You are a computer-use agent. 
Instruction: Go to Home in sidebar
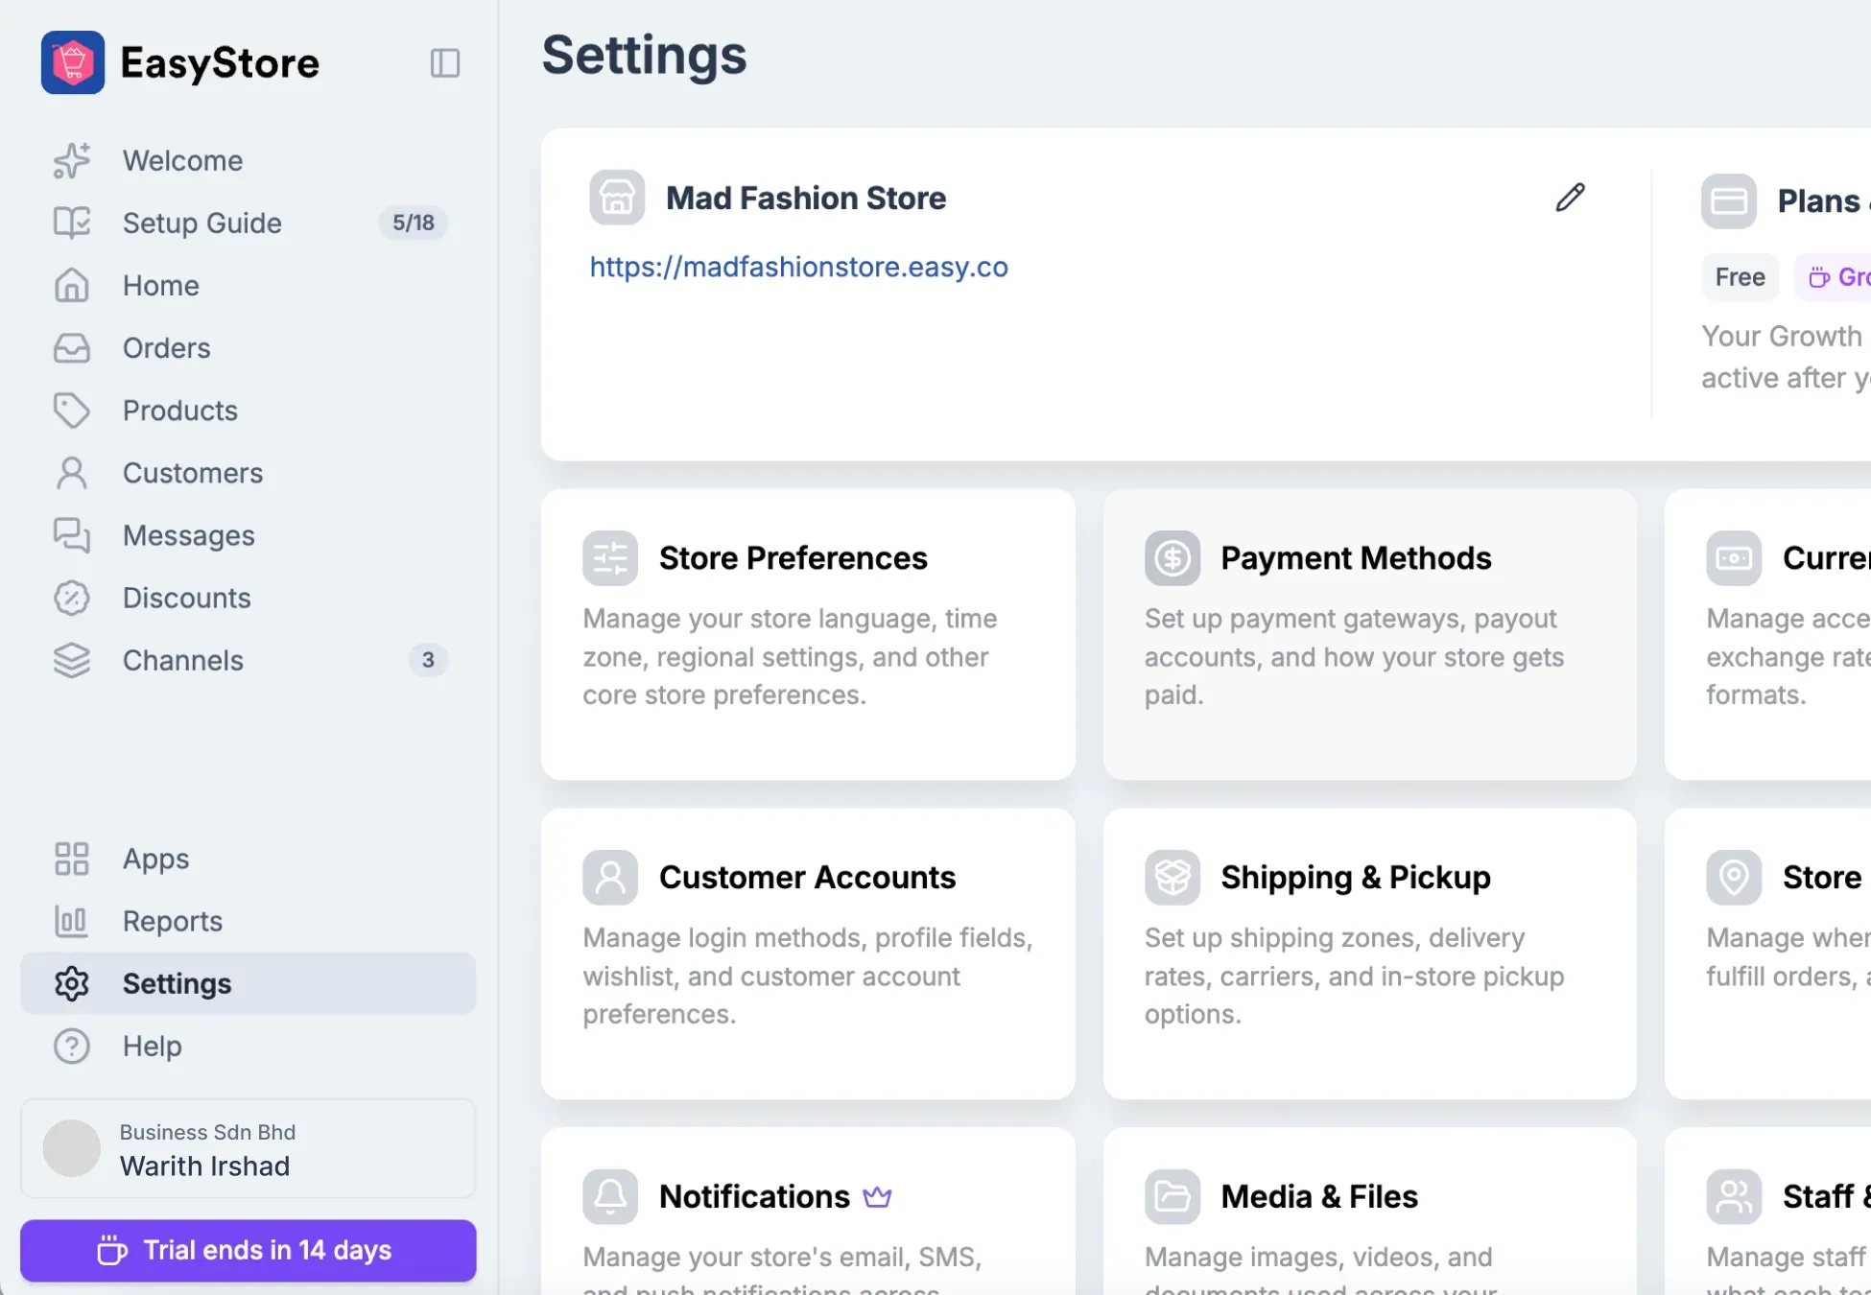[x=249, y=285]
